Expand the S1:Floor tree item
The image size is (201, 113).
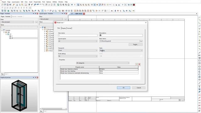point(45,31)
